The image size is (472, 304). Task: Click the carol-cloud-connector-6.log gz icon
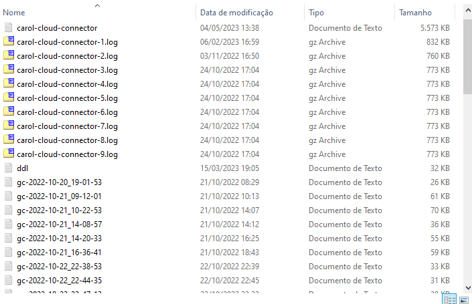tap(9, 112)
